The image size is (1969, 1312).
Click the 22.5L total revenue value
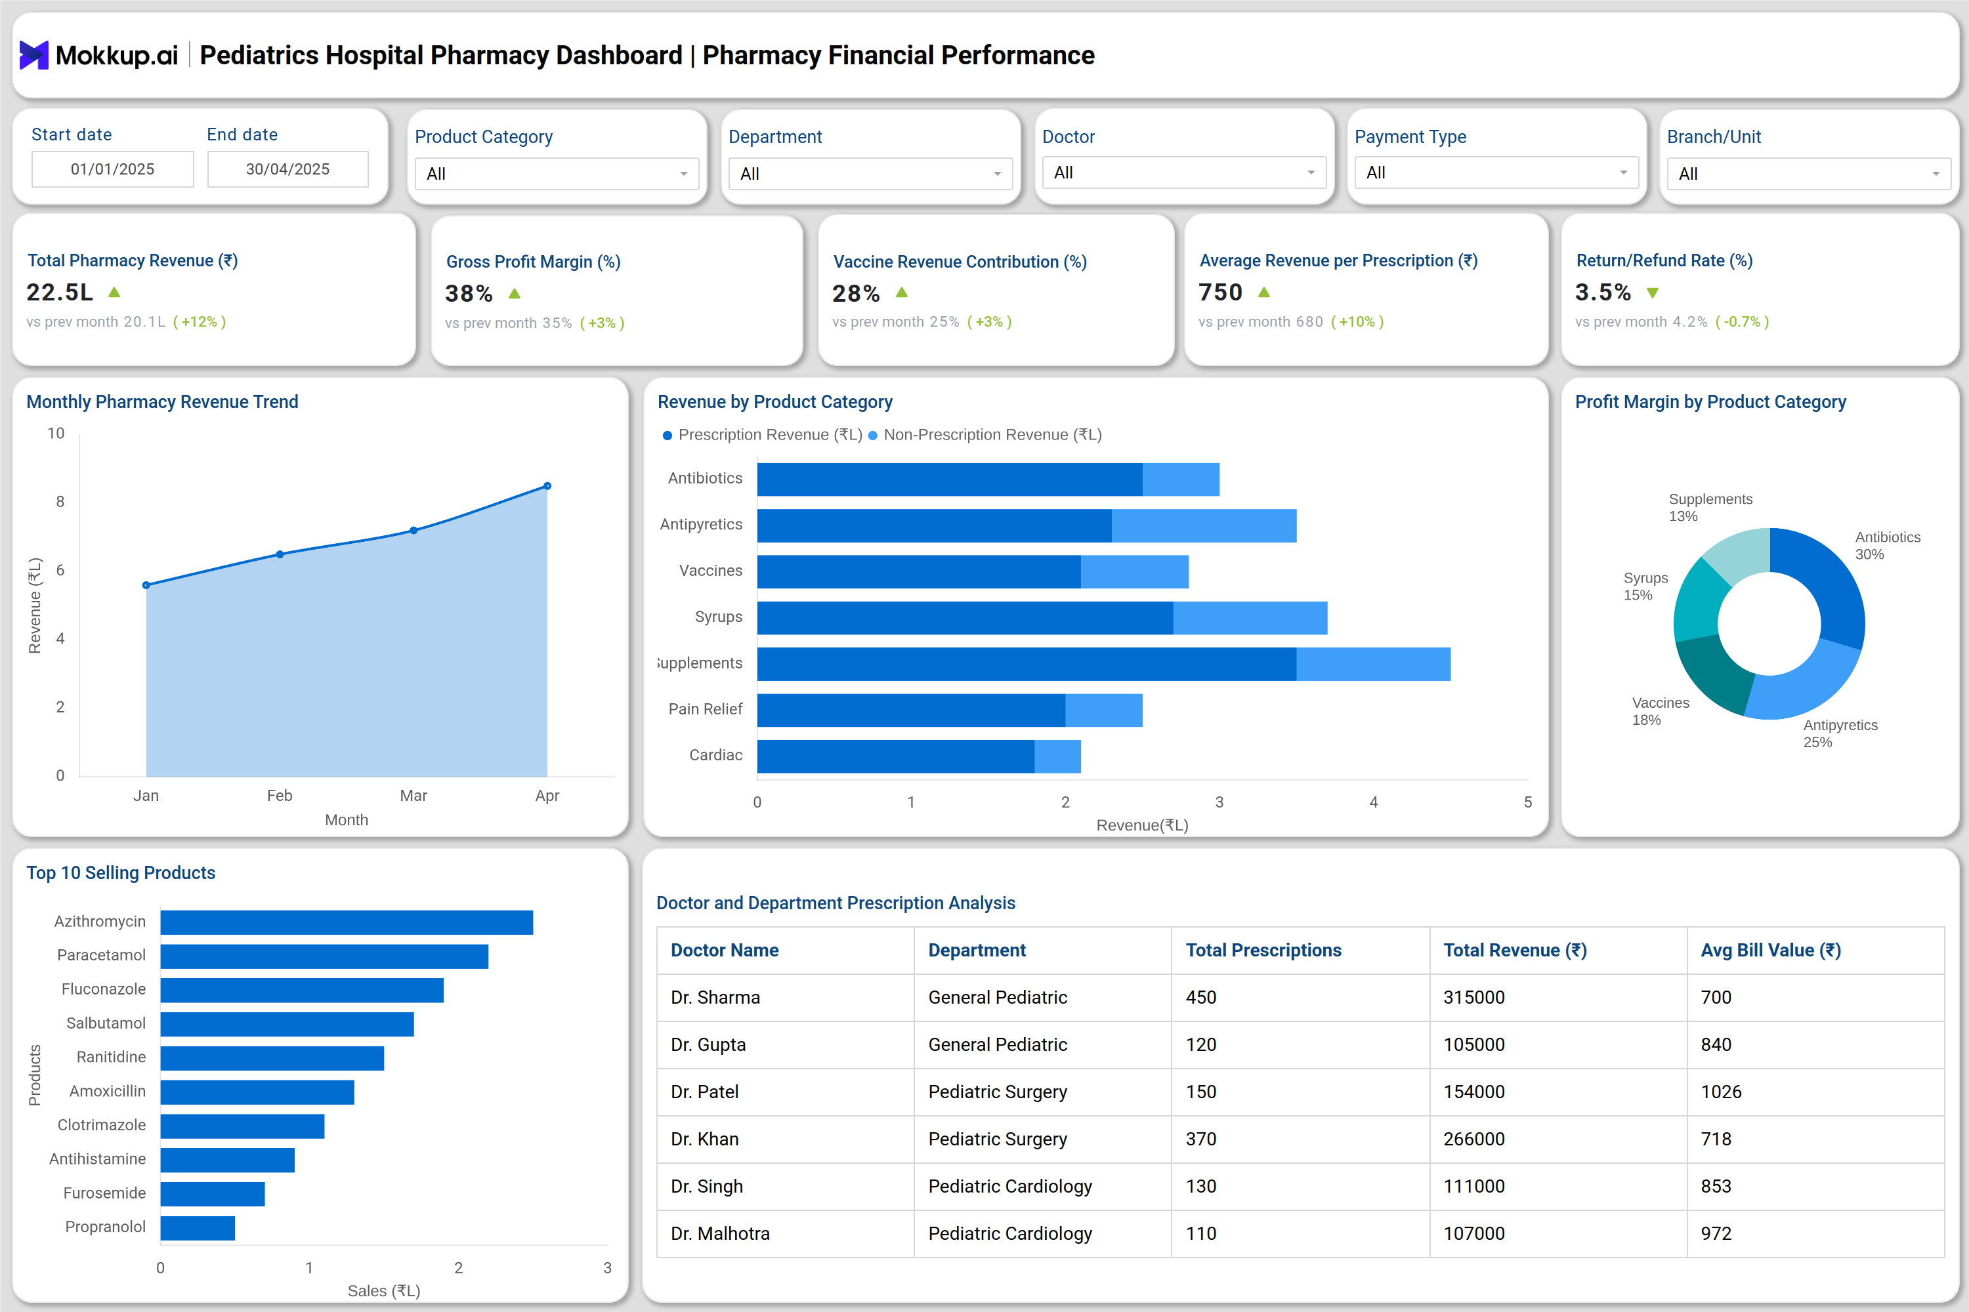coord(60,292)
